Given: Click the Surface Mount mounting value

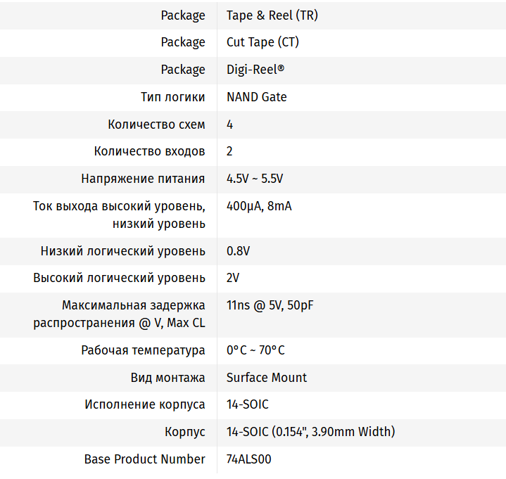Looking at the screenshot, I should tap(267, 378).
